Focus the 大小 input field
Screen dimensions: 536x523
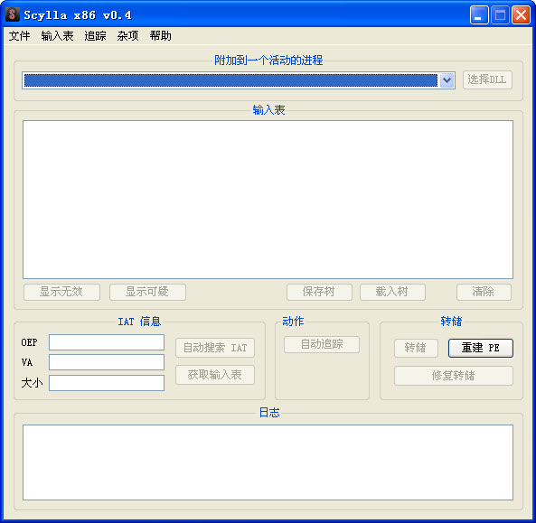107,383
